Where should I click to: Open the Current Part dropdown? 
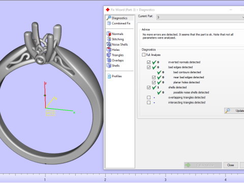pyautogui.click(x=200, y=17)
